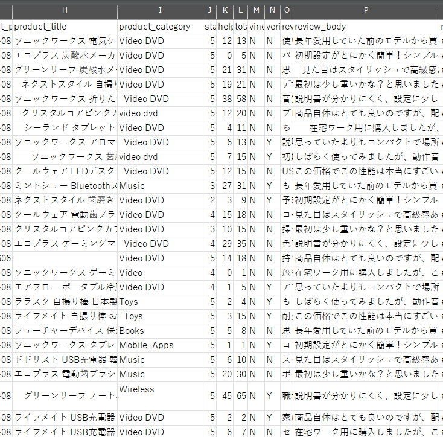The image size is (443, 437).
Task: Select cell グリーンリーフ ノート
Action: [65, 396]
